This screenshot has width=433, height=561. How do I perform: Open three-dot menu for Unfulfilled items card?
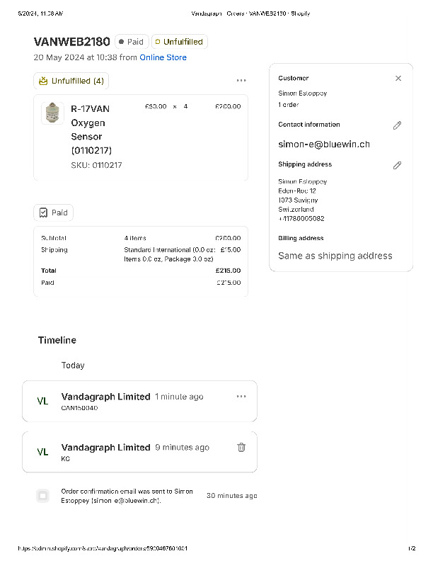click(x=241, y=81)
